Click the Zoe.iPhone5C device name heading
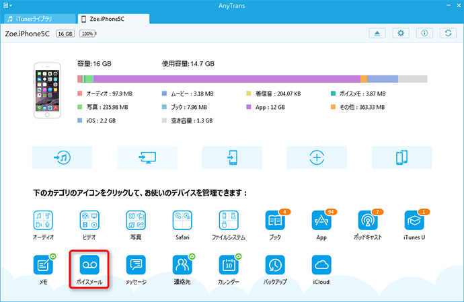This screenshot has height=302, width=464. pyautogui.click(x=27, y=34)
